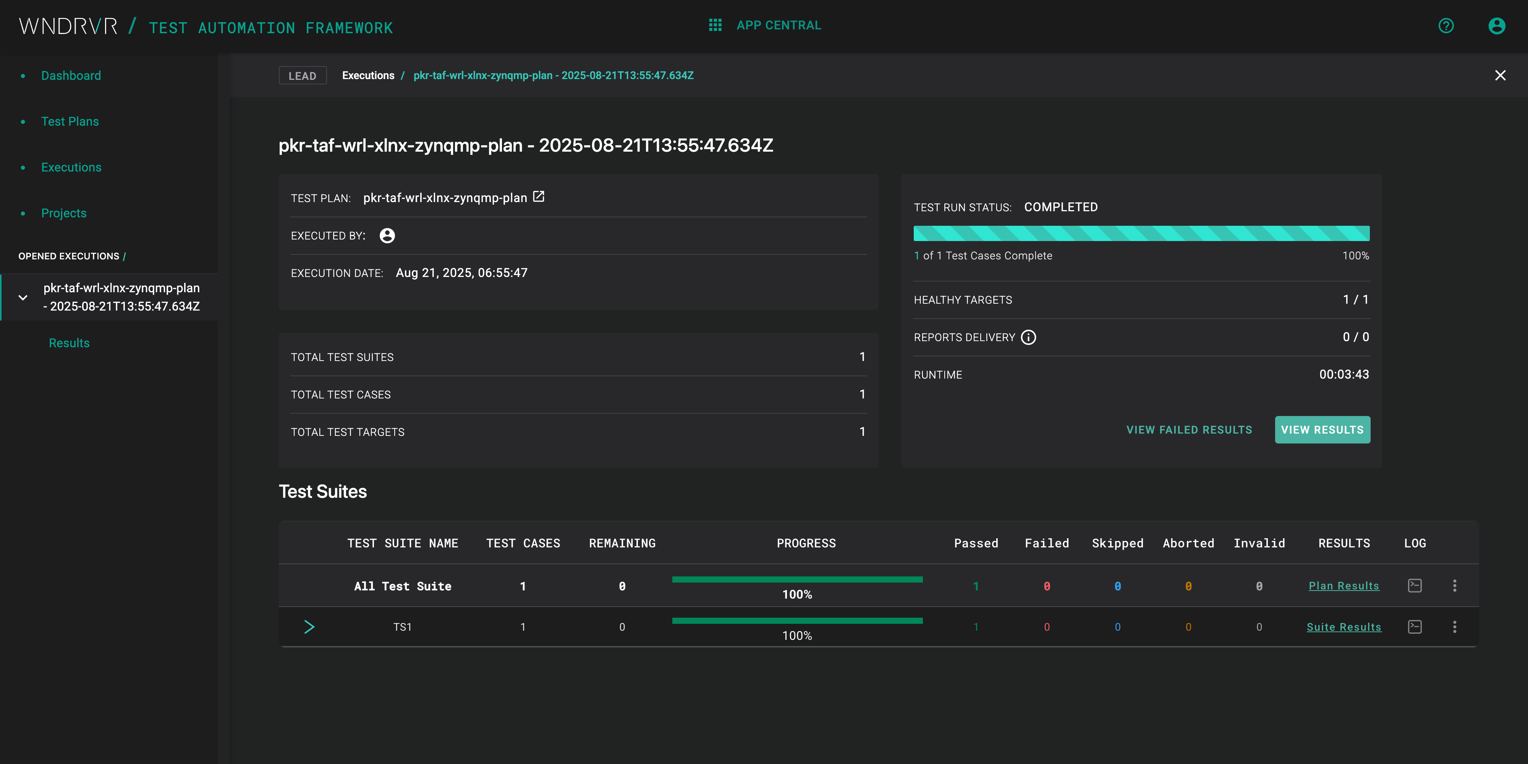Expand the TS1 test suite row
This screenshot has width=1528, height=764.
[x=310, y=626]
